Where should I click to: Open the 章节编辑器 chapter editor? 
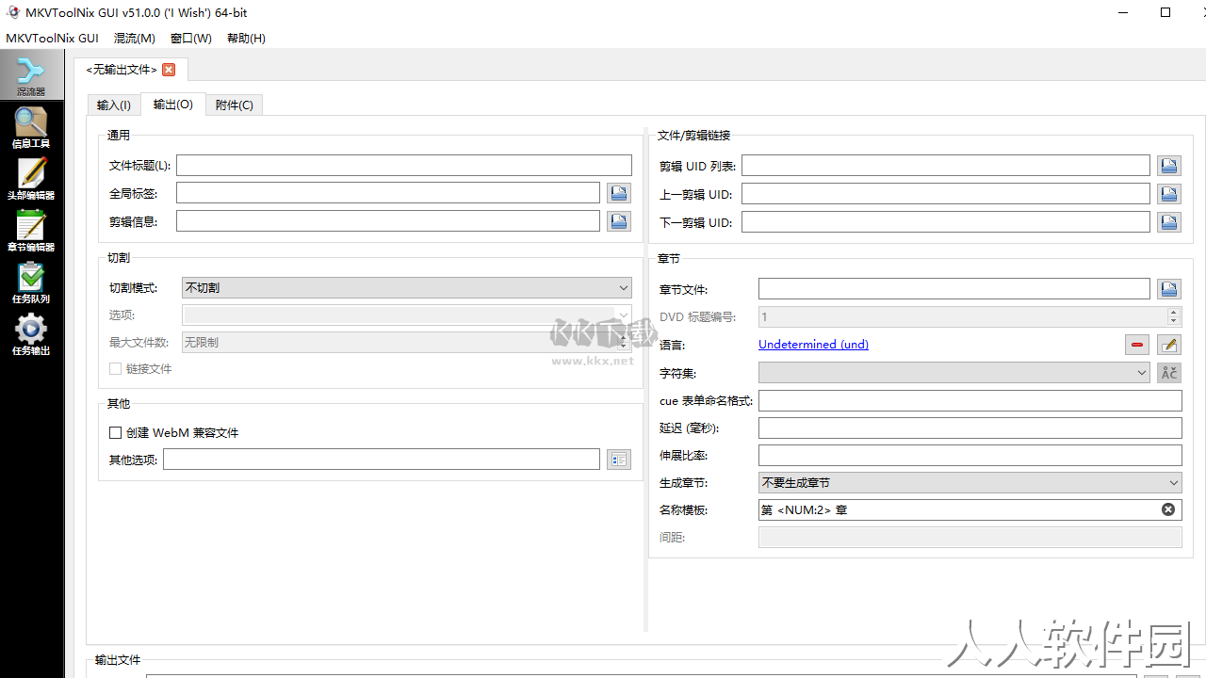[x=31, y=232]
